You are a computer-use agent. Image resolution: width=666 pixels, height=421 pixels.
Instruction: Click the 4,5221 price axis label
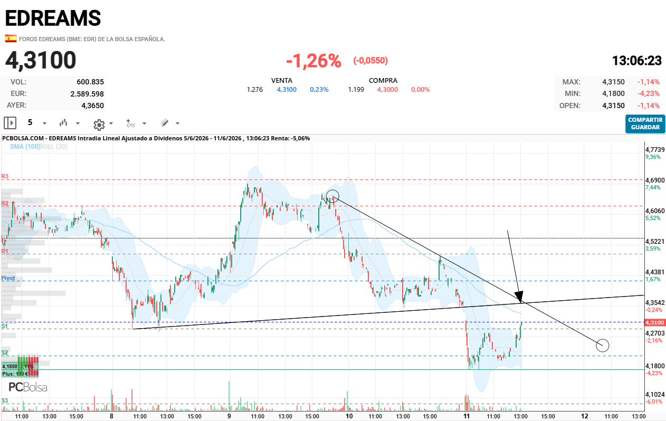point(655,241)
